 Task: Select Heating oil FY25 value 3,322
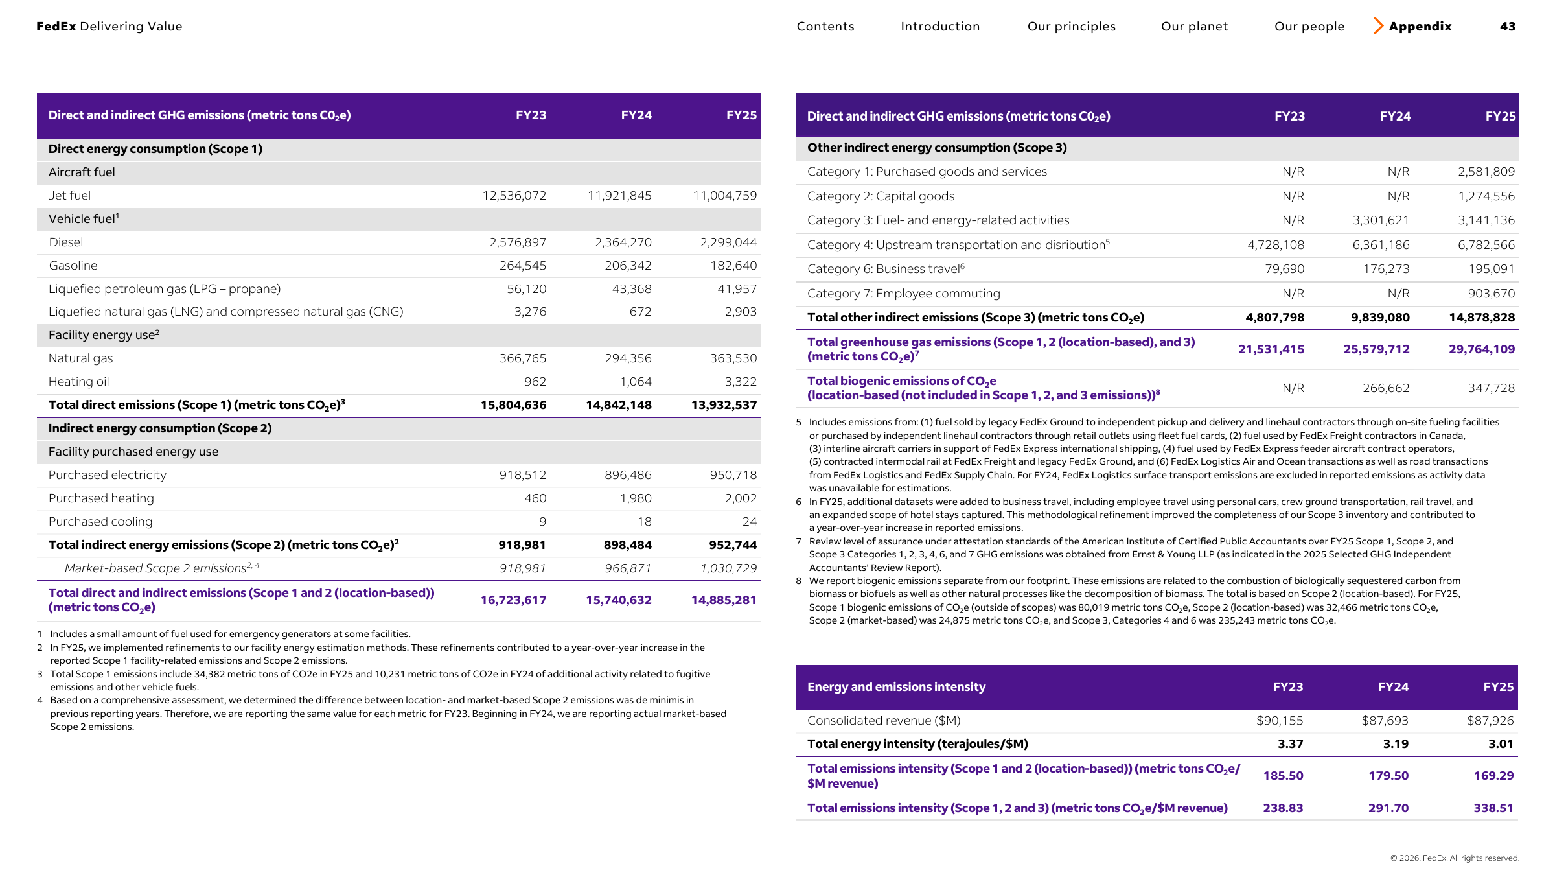[741, 382]
